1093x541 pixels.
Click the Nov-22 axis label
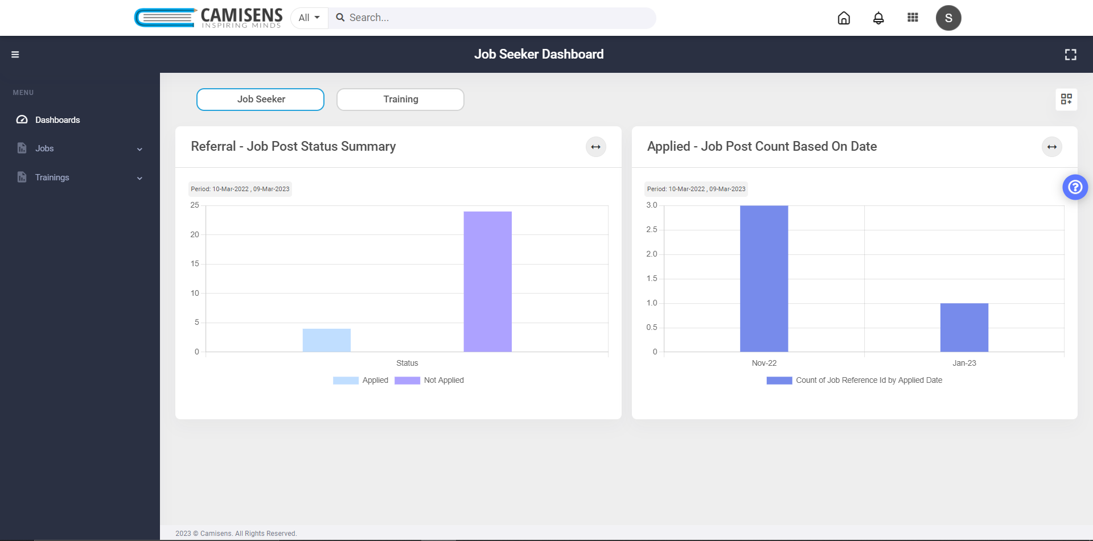(x=764, y=363)
